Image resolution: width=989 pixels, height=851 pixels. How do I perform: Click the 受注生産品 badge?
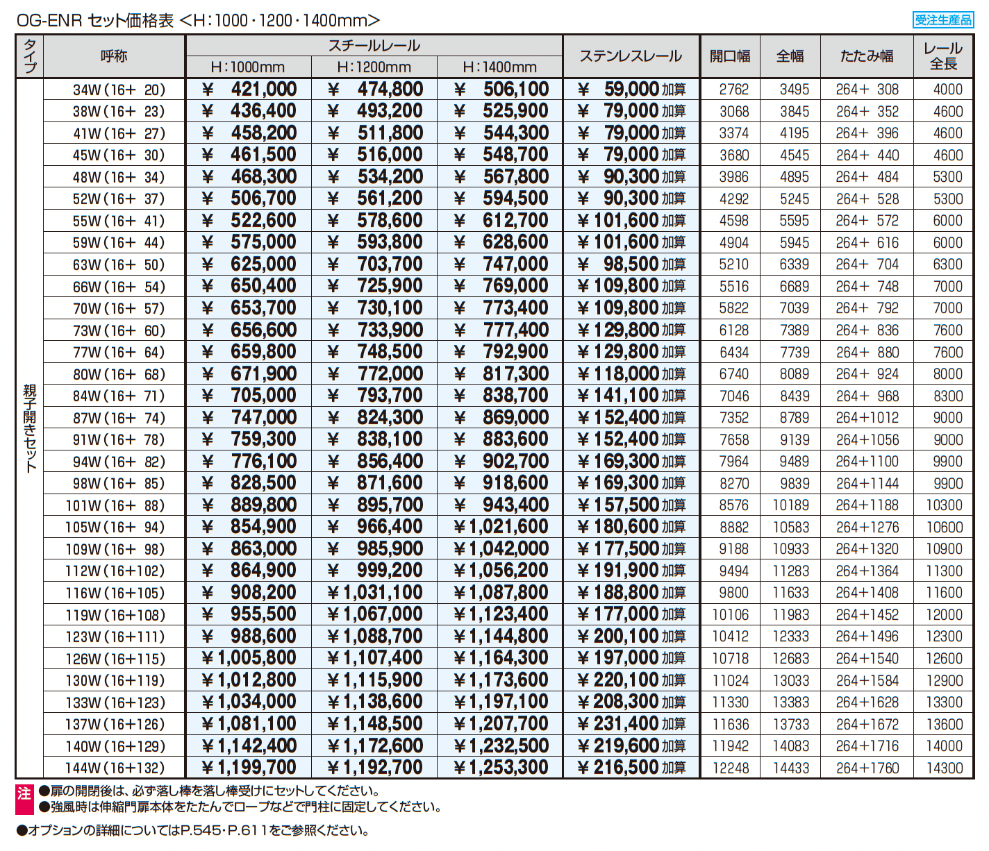[x=942, y=20]
